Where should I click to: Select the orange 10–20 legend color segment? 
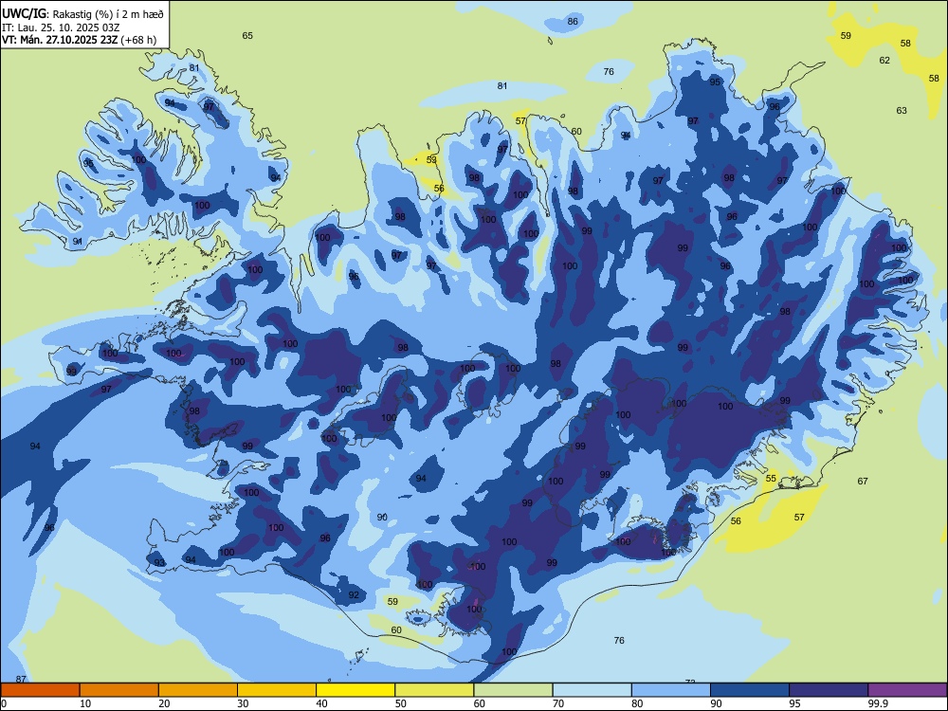[119, 690]
